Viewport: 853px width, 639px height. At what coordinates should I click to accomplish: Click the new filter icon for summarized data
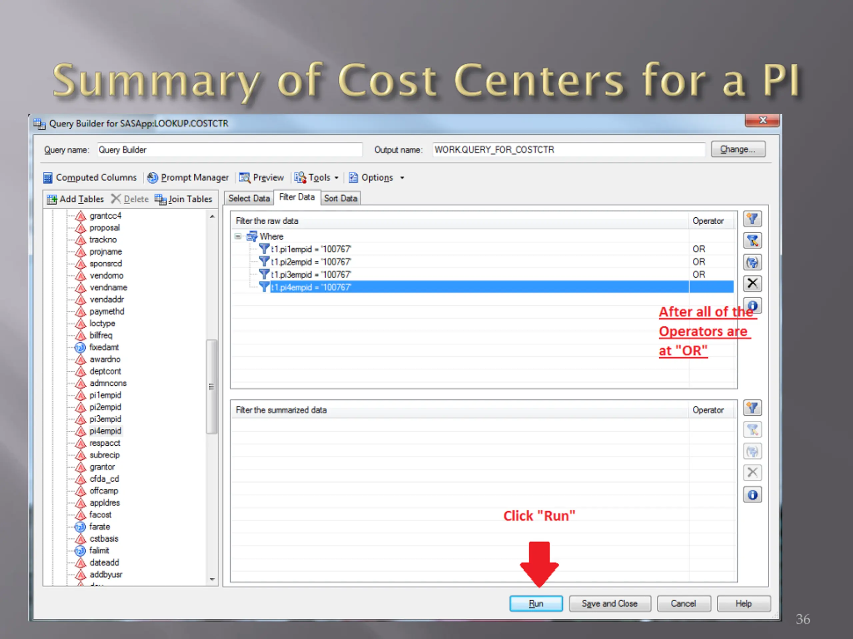pos(752,408)
